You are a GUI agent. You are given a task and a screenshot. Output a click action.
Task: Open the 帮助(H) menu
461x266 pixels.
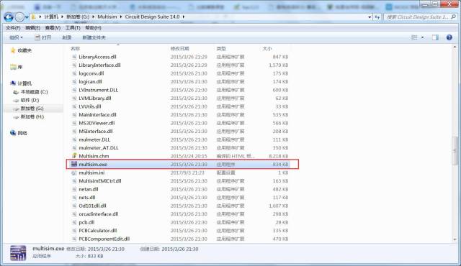click(x=93, y=28)
